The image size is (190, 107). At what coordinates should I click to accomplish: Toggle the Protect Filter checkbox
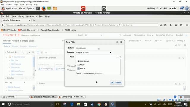click(x=68, y=66)
